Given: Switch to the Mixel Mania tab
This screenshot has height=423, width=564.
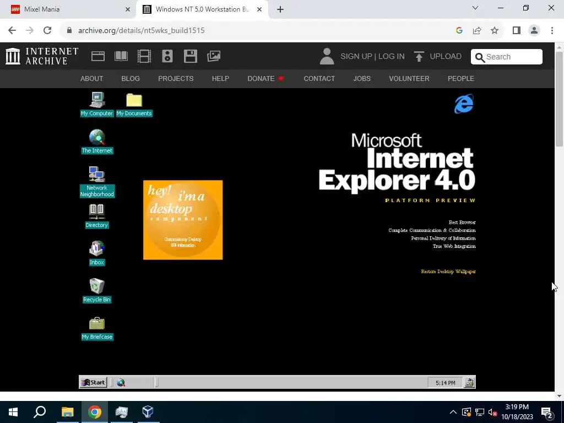Looking at the screenshot, I should (x=68, y=9).
